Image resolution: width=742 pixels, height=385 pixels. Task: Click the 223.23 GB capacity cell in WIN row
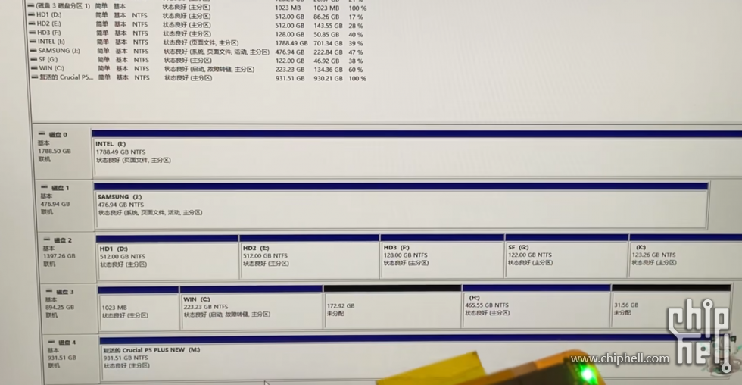click(x=289, y=70)
